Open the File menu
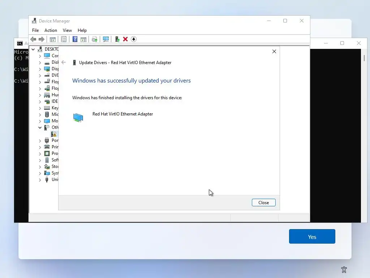Screen dimensions: 370x278 pos(35,30)
